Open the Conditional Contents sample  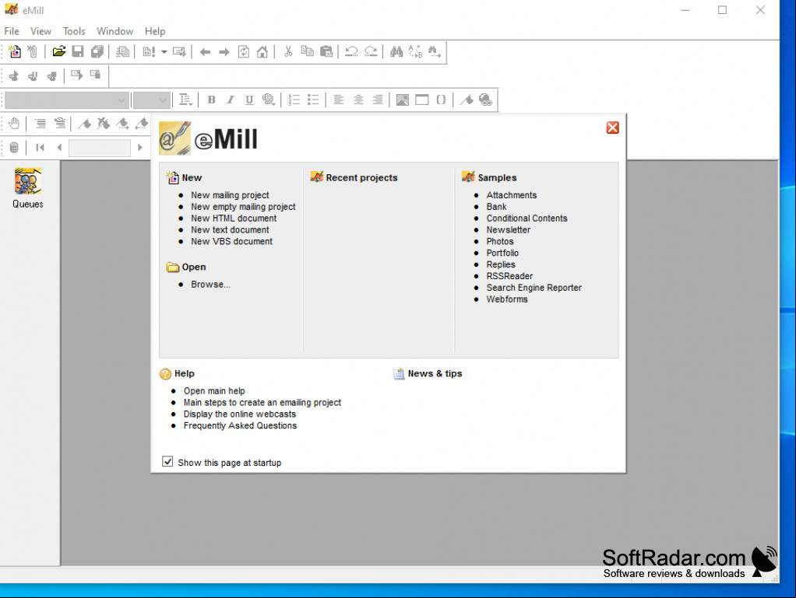coord(527,219)
